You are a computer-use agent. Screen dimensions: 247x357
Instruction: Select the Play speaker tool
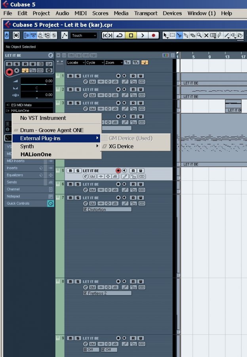click(234, 35)
